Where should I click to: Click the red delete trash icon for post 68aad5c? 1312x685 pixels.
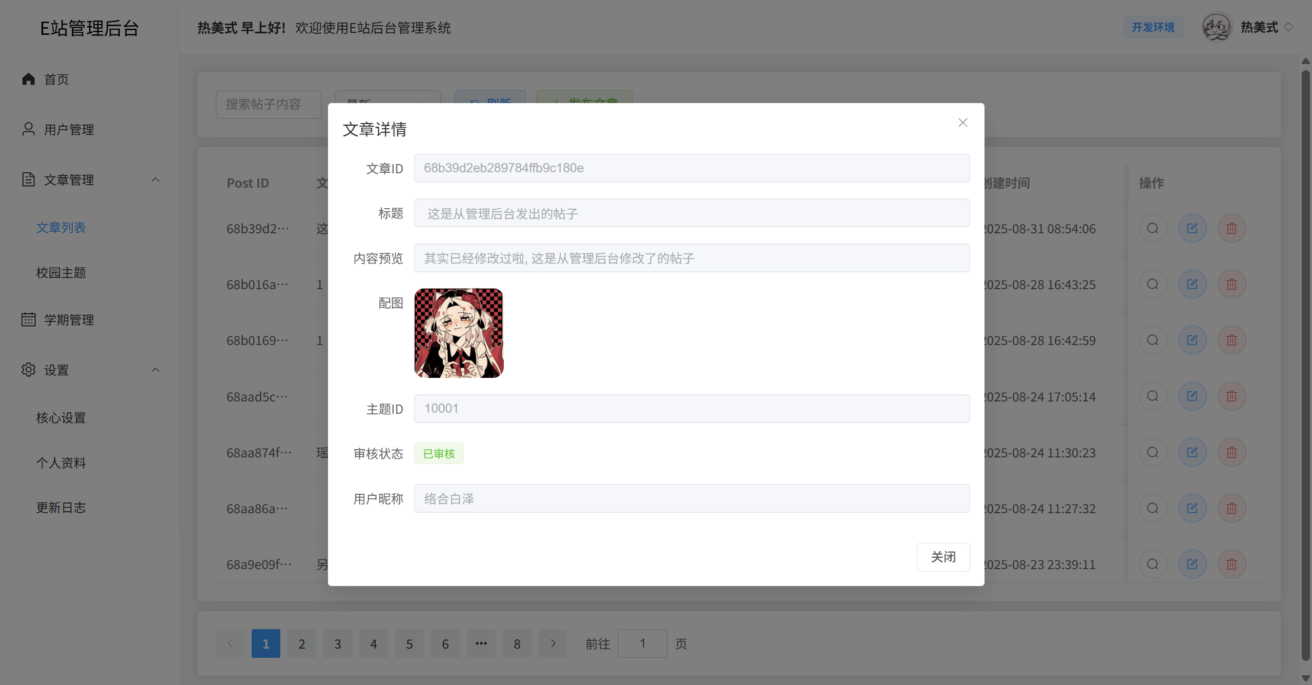click(1232, 396)
